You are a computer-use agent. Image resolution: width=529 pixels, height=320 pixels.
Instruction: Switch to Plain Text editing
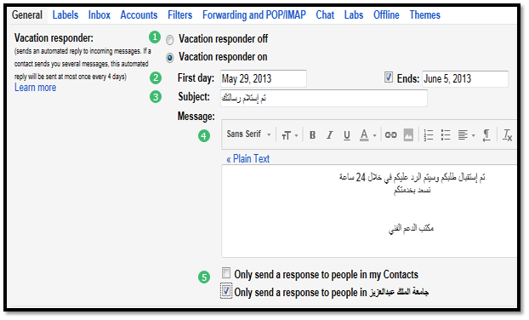click(x=248, y=158)
